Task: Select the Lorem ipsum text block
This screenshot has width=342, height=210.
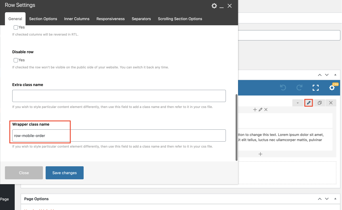Action: coord(285,140)
